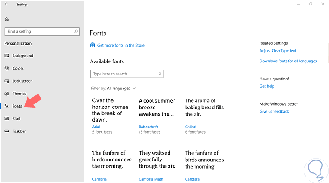
Task: Click the Themes brush icon
Action: (6, 94)
